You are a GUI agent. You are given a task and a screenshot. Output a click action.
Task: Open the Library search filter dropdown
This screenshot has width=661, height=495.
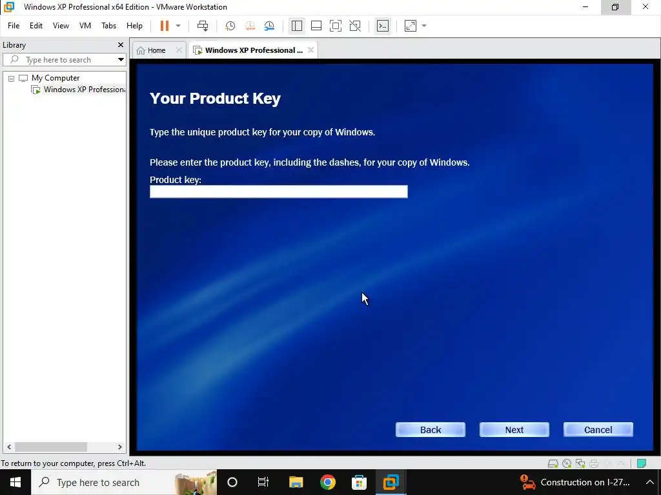point(121,60)
